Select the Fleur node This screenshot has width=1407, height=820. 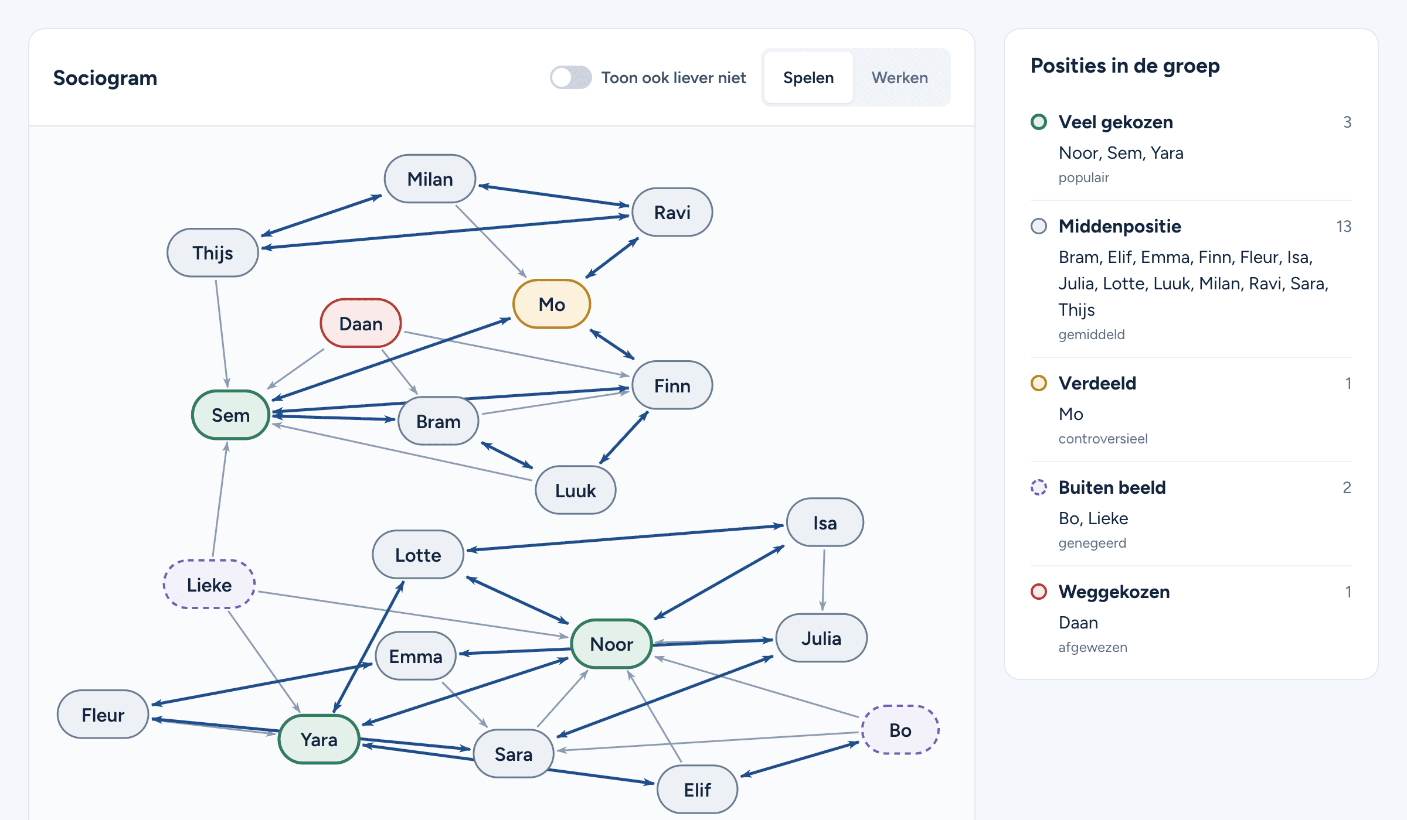pyautogui.click(x=103, y=715)
